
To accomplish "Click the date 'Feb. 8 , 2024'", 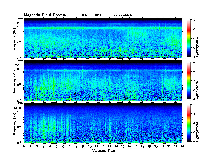I will tap(92, 15).
